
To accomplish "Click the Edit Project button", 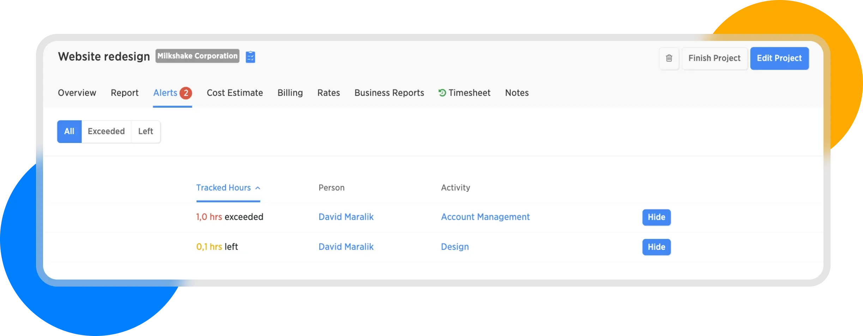I will [x=779, y=58].
